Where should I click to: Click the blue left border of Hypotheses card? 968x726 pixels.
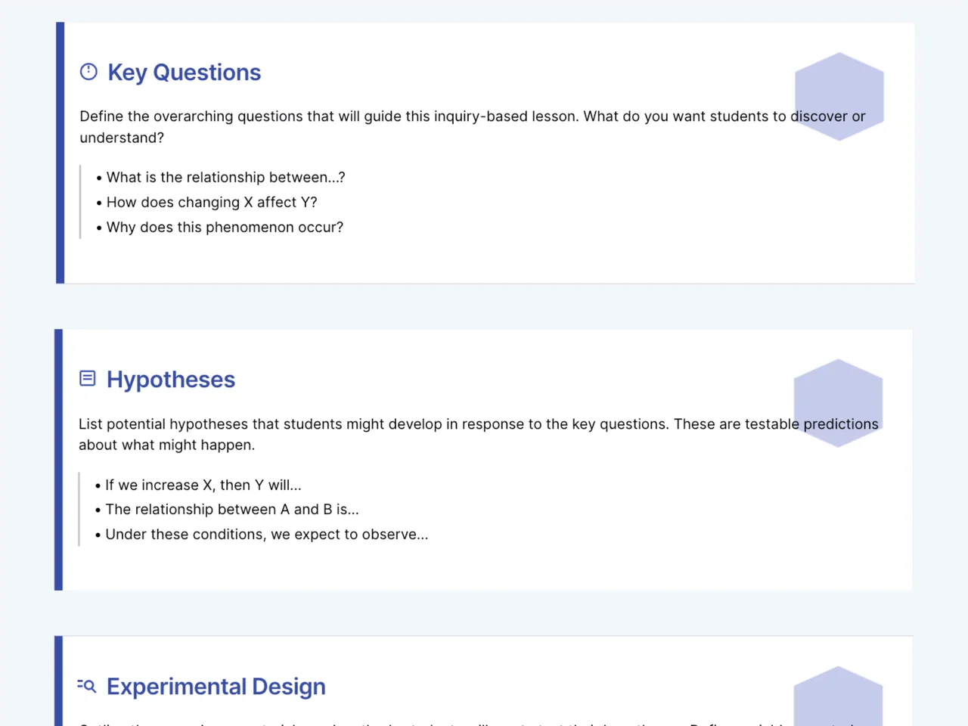pyautogui.click(x=59, y=460)
